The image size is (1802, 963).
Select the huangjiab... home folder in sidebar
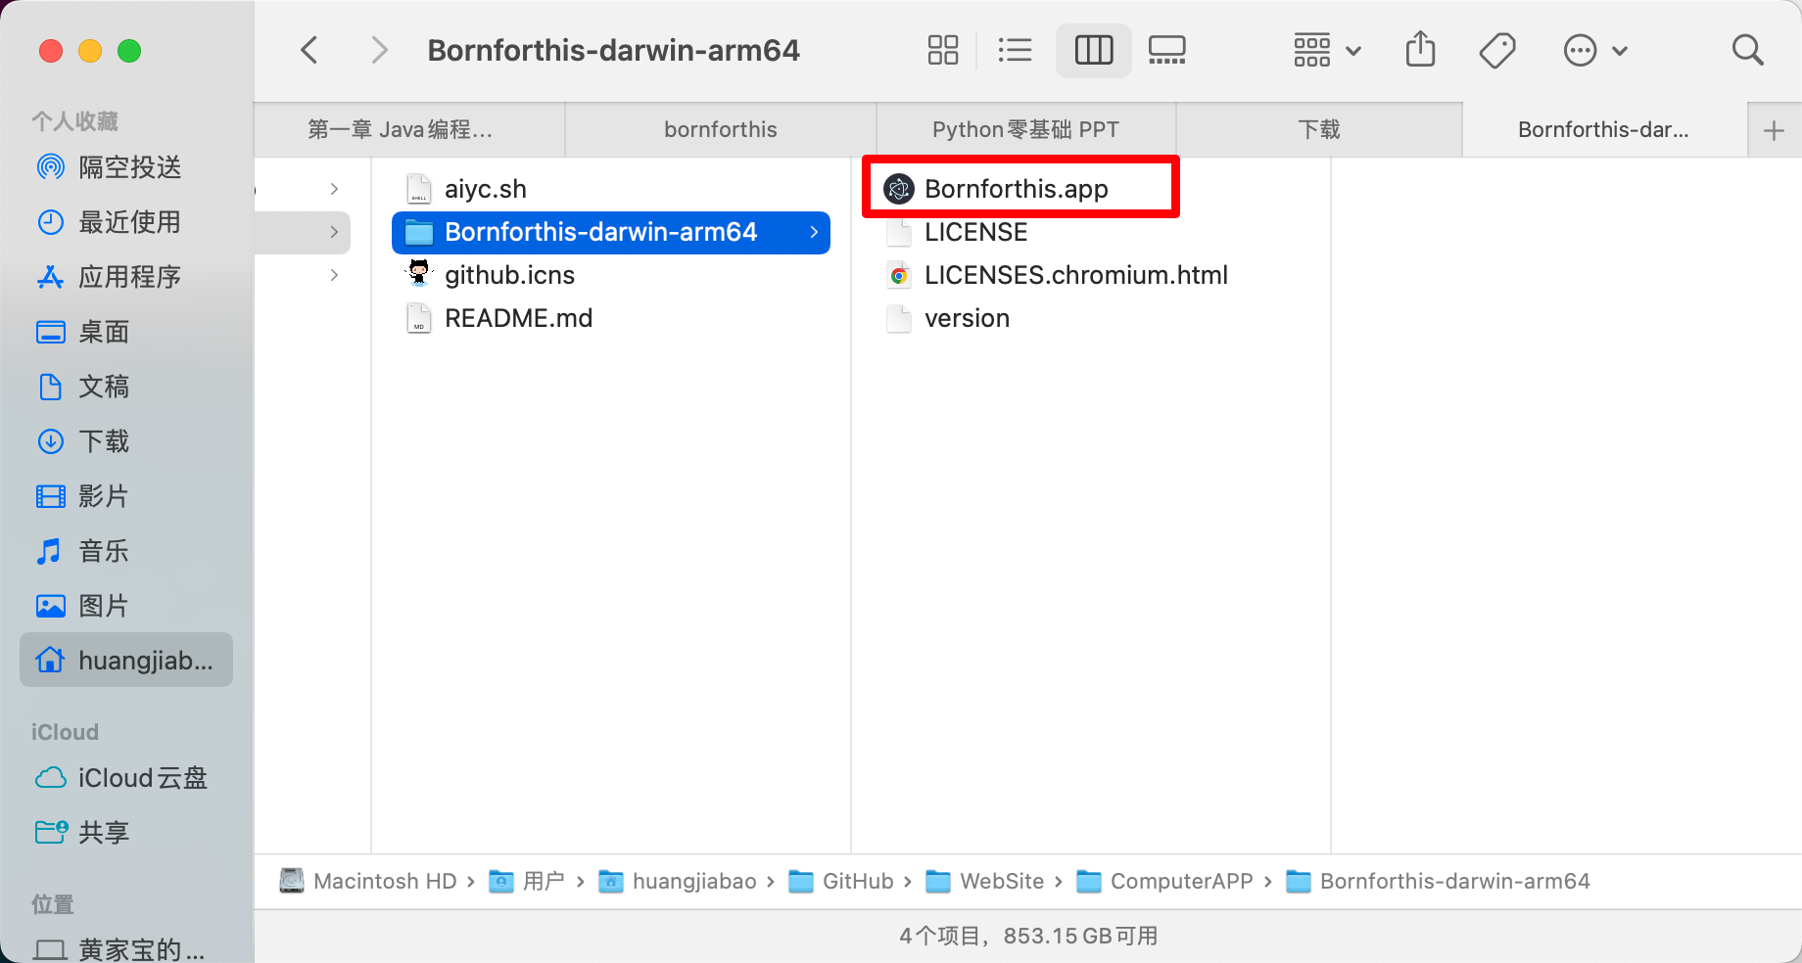[x=126, y=660]
